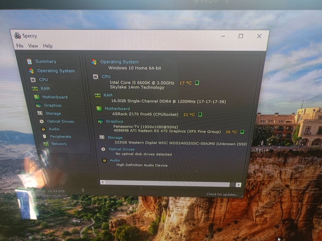Click the horizontal scrollbar thumb
322x241 pixels.
[168, 184]
